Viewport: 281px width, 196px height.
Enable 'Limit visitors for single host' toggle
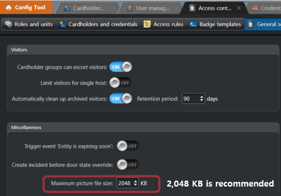click(121, 83)
